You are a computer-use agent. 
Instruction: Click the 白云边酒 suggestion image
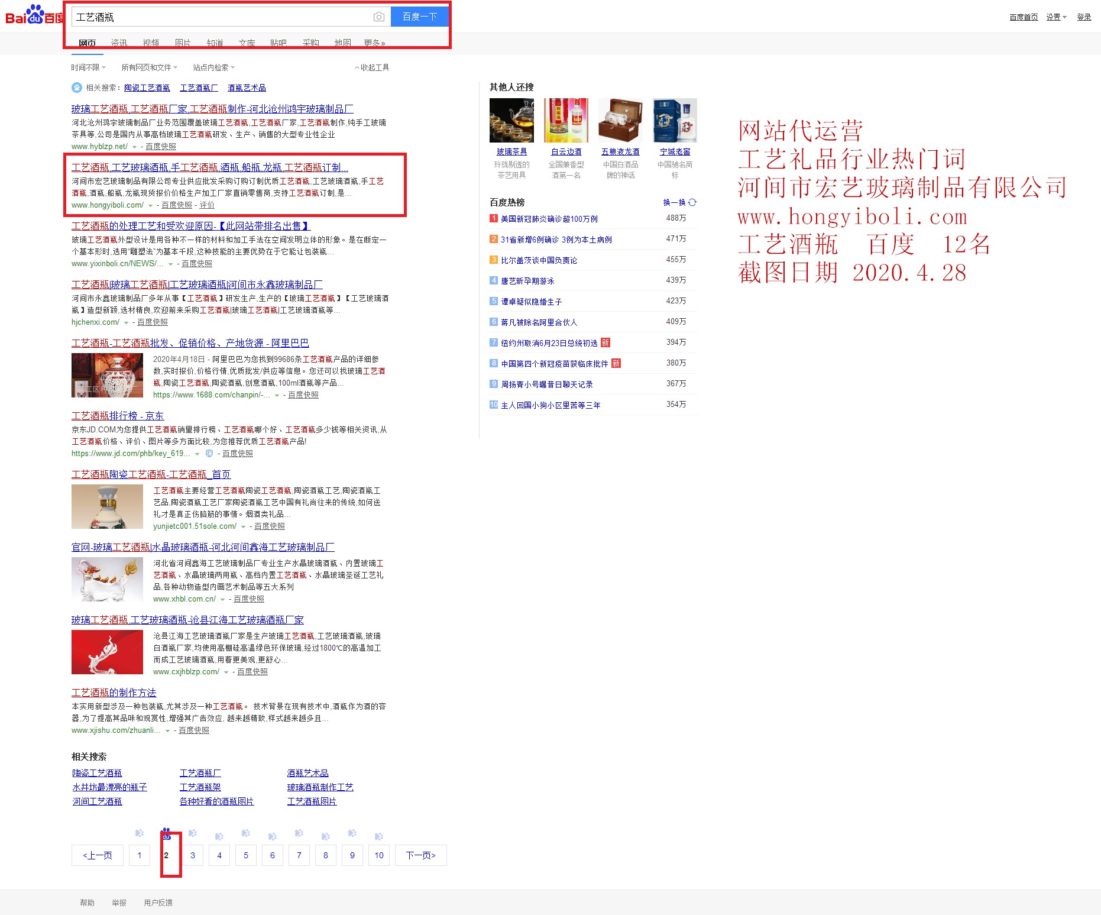coord(566,120)
